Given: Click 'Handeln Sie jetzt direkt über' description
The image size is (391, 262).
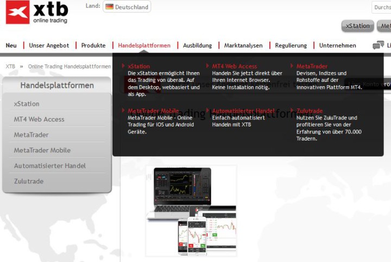Looking at the screenshot, I should point(247,80).
